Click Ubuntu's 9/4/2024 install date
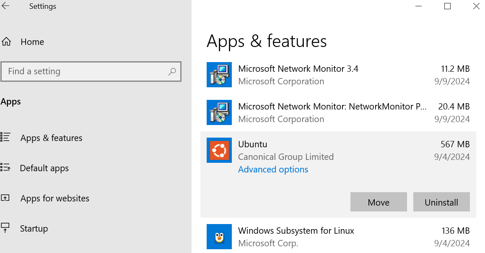Viewport: 485px width, 253px height. [452, 157]
